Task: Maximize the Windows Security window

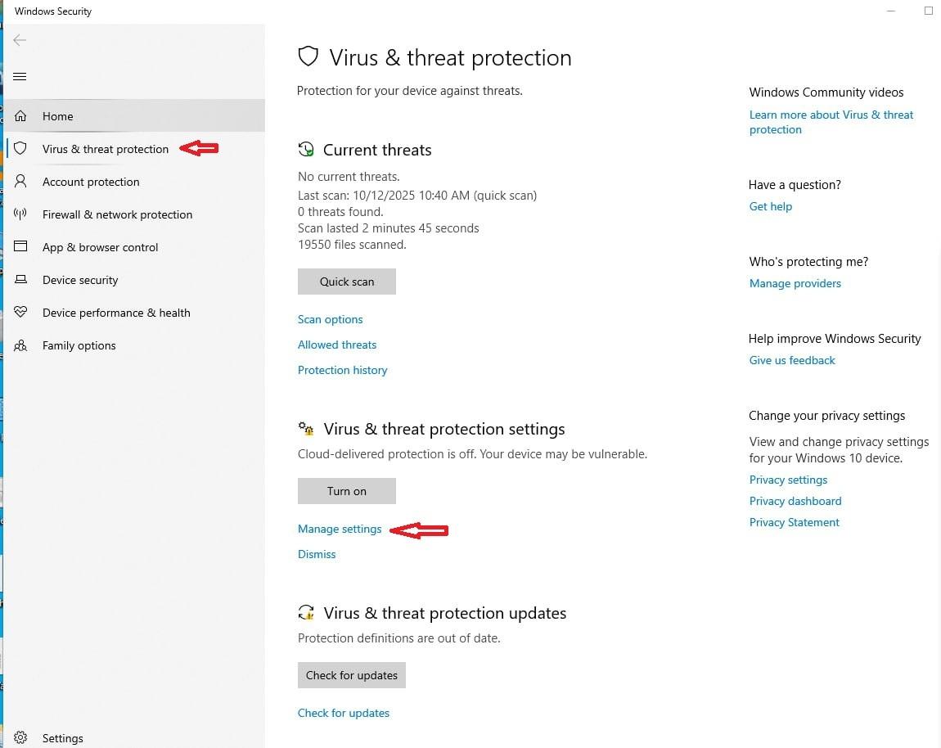Action: pyautogui.click(x=929, y=11)
